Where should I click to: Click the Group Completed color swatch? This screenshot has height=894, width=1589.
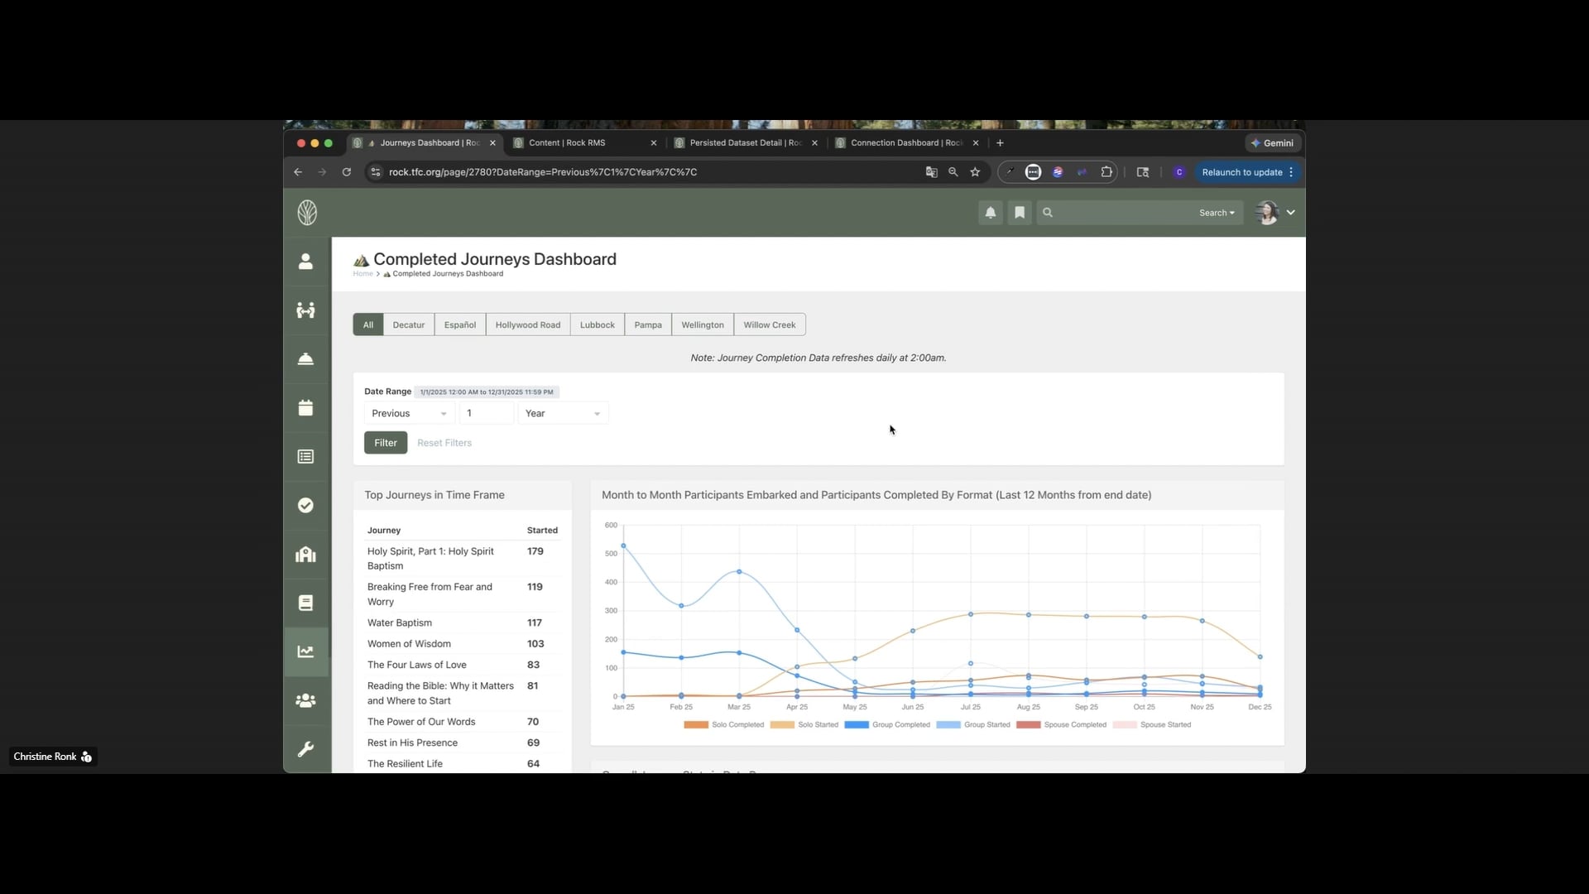tap(856, 725)
